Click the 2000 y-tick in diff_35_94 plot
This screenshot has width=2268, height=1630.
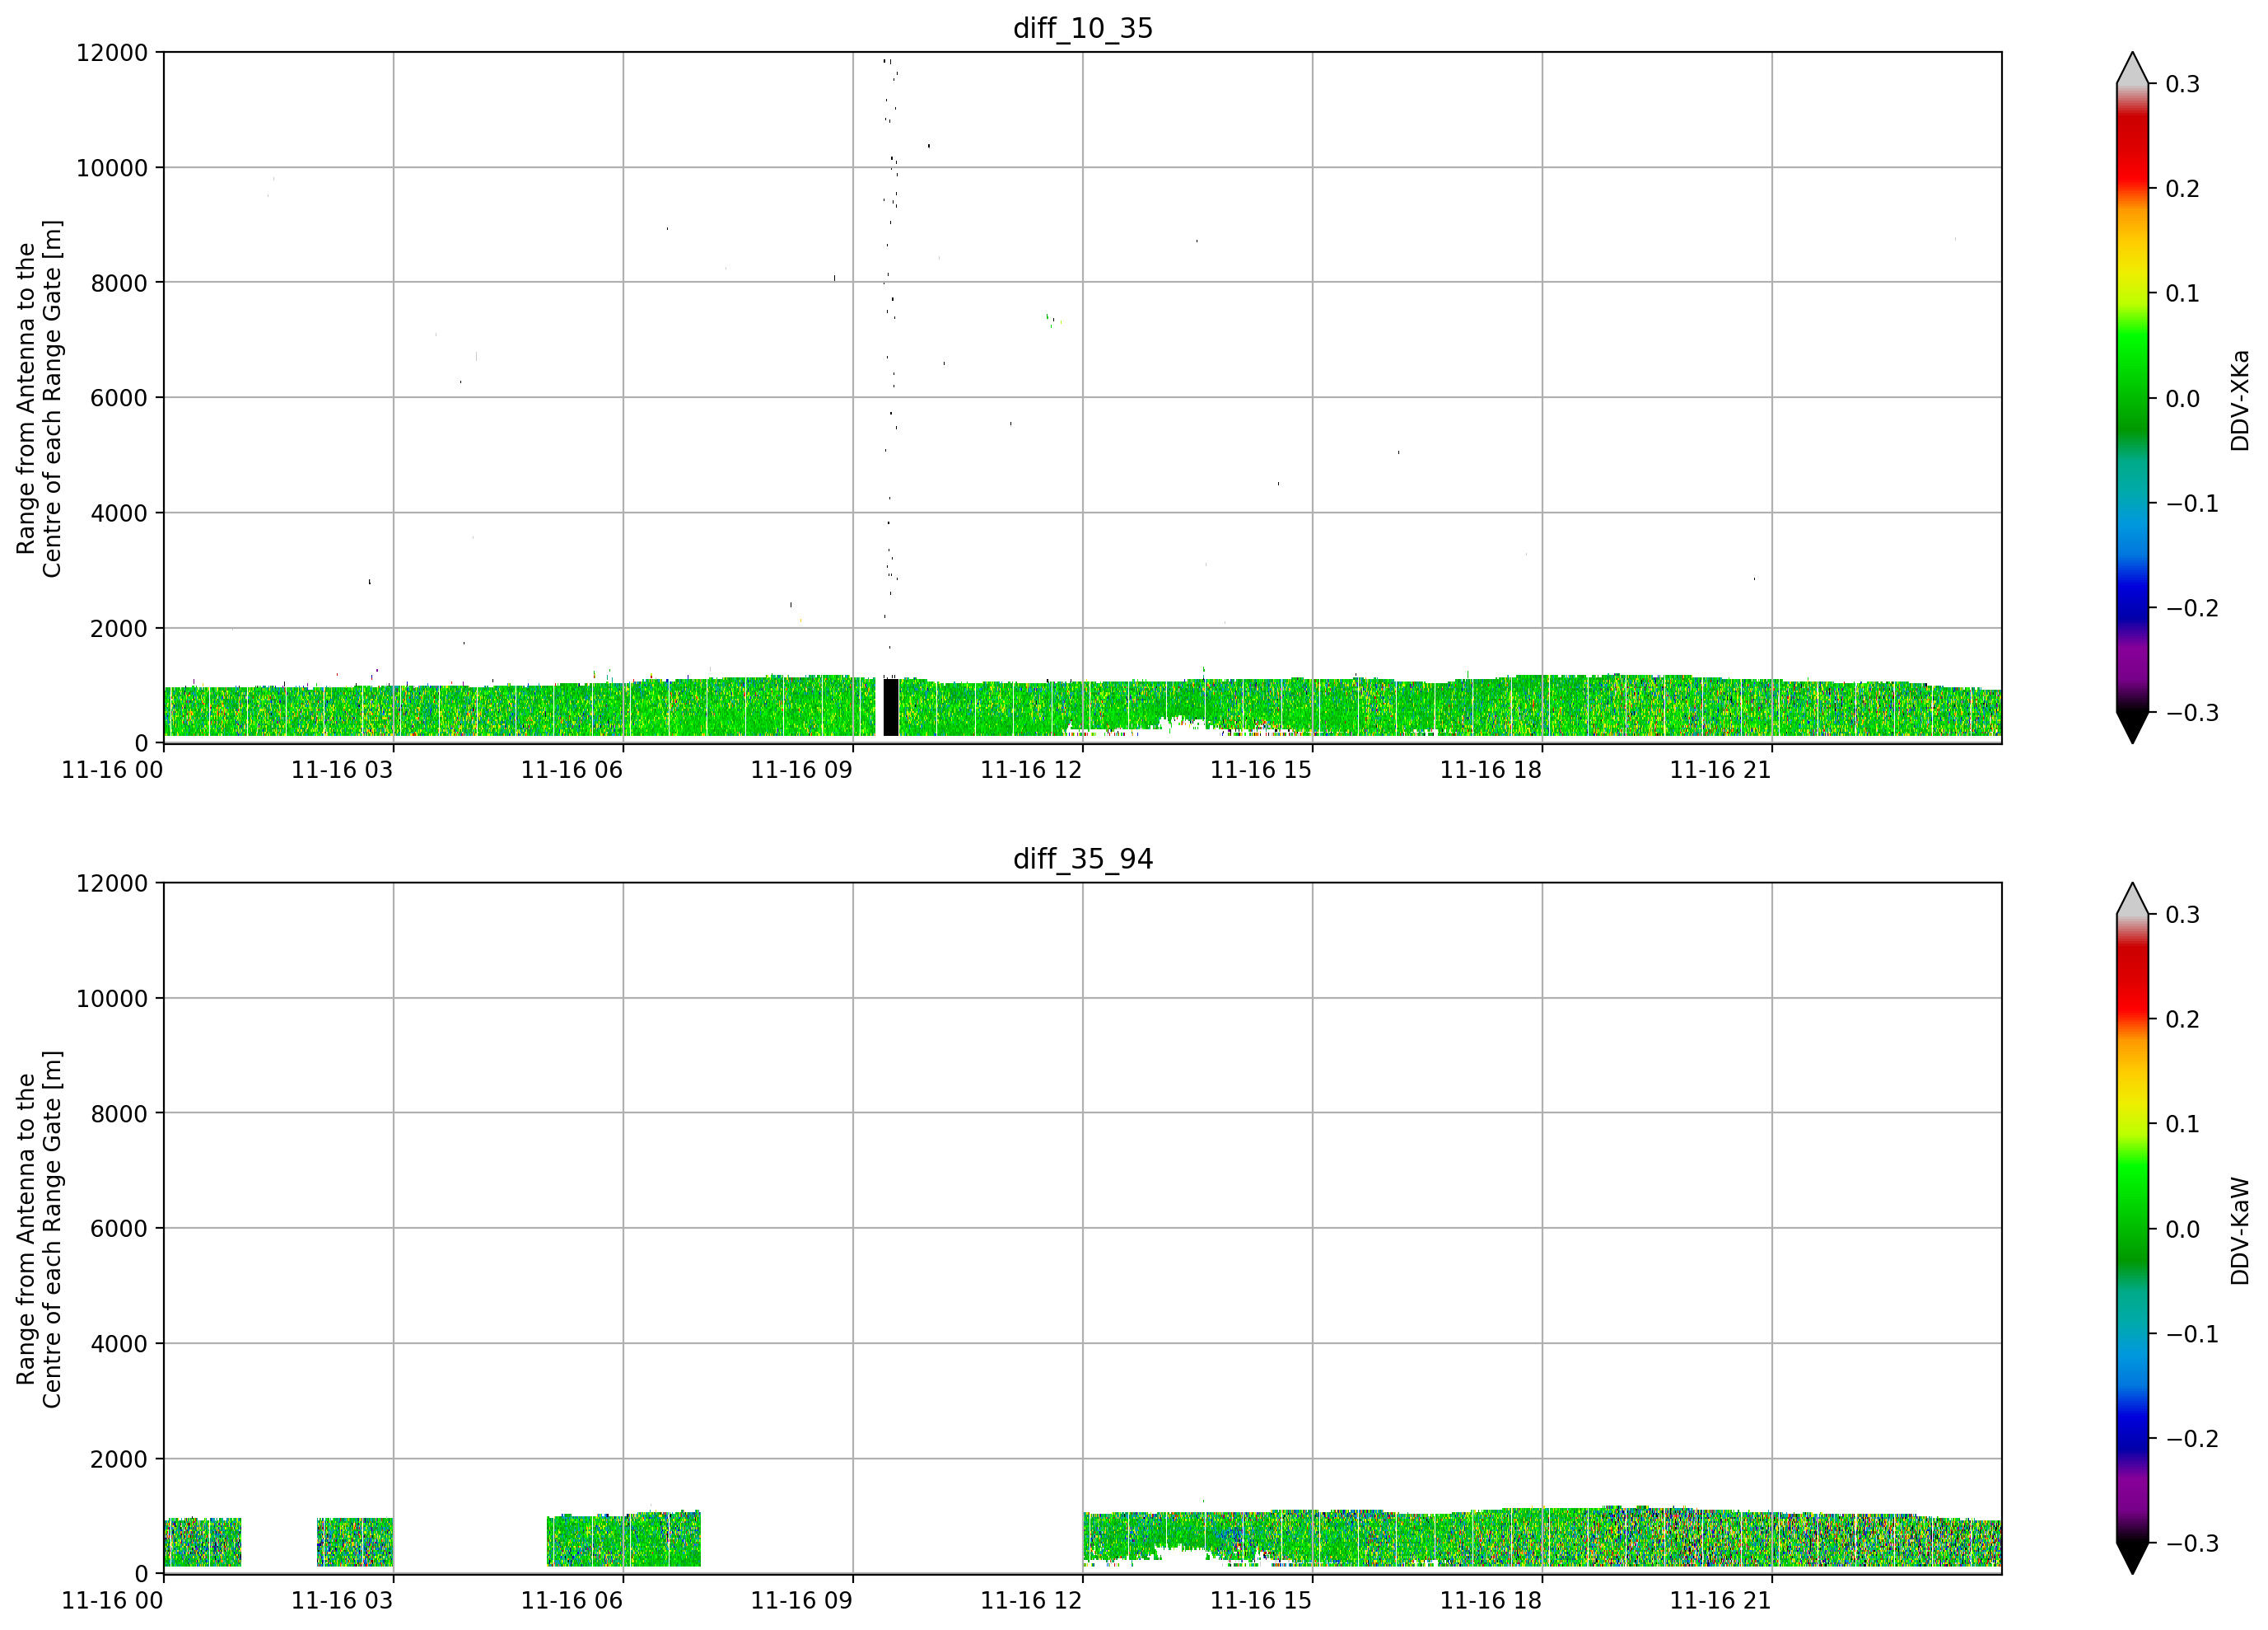coord(119,1459)
